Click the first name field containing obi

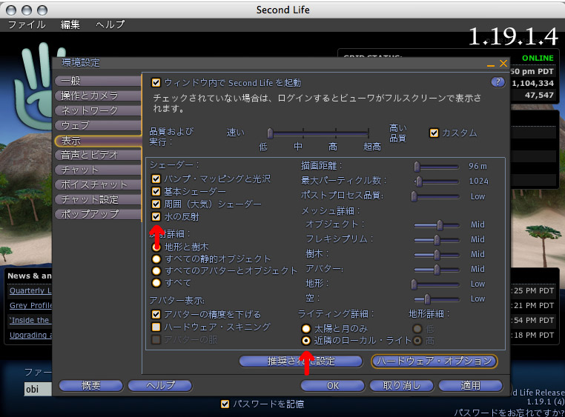click(39, 389)
